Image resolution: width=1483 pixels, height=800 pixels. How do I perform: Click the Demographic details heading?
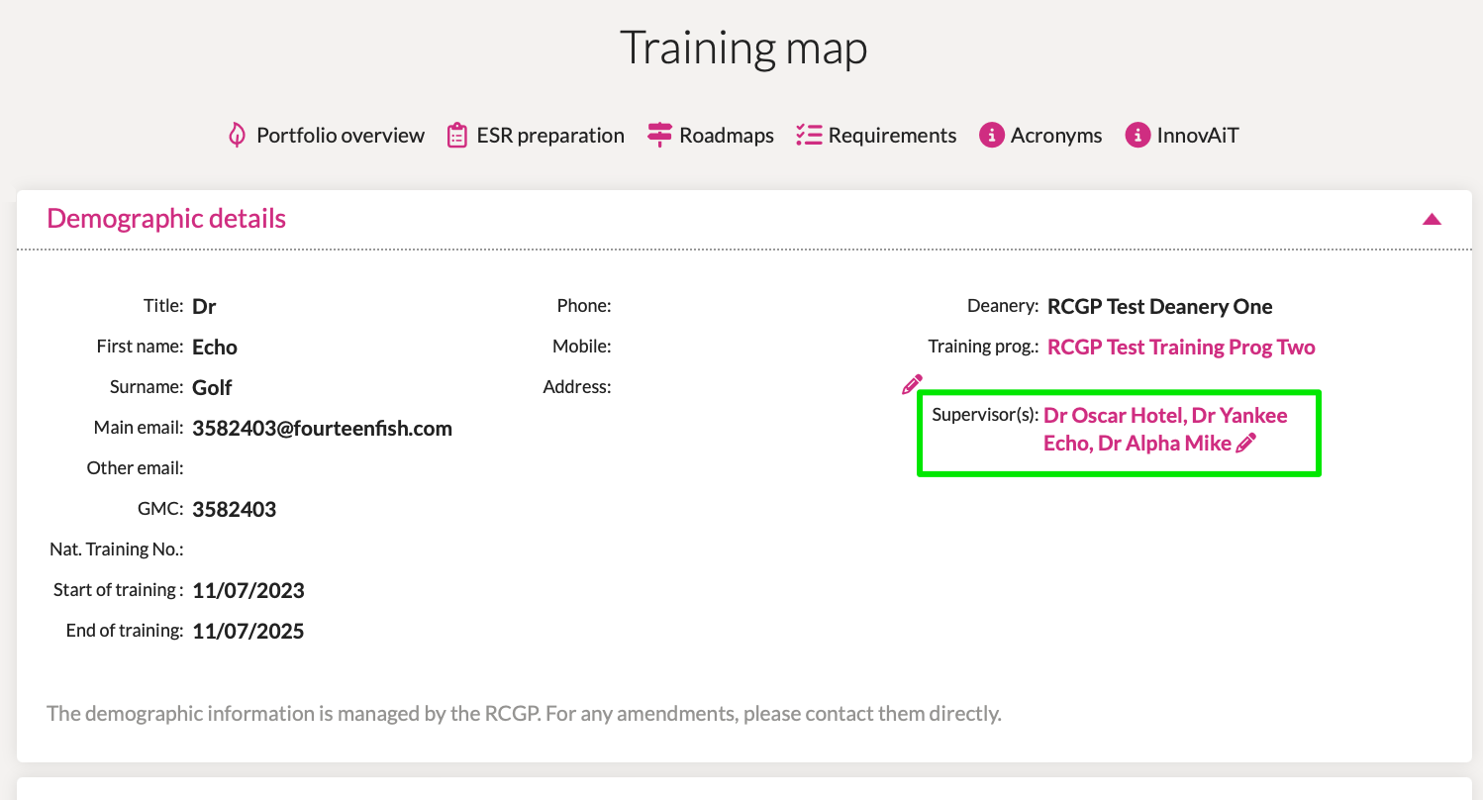point(166,219)
